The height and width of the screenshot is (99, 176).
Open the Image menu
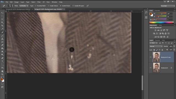(x=16, y=2)
